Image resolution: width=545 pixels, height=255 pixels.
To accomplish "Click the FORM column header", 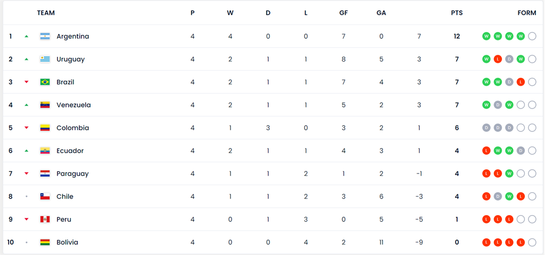I will click(526, 13).
